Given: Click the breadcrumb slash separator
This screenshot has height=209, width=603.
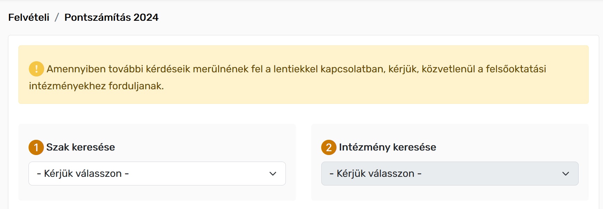Looking at the screenshot, I should pos(57,17).
